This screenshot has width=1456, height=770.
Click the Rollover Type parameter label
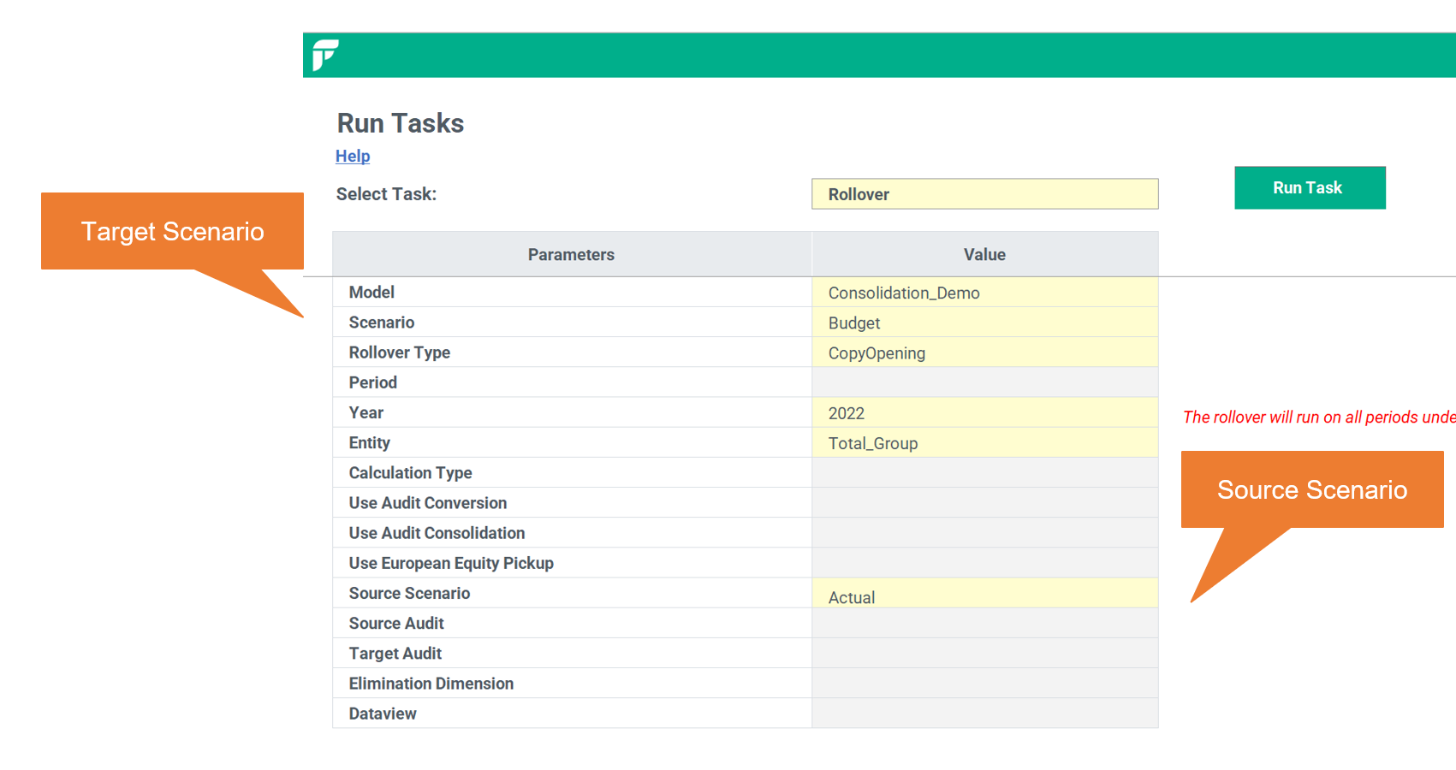pyautogui.click(x=400, y=352)
